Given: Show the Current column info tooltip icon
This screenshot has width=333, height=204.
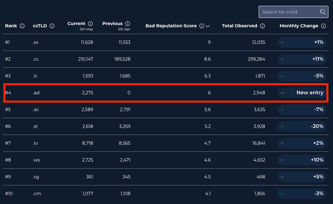Looking at the screenshot, I should tap(91, 23).
